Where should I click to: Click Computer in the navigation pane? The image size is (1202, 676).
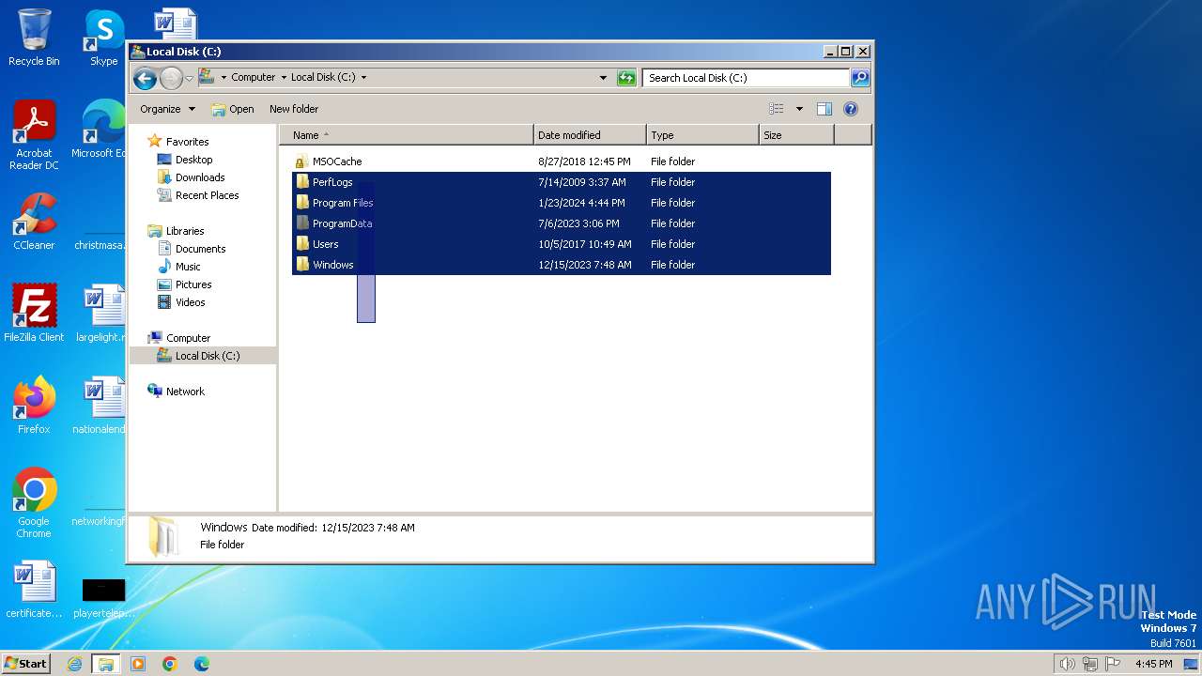188,338
